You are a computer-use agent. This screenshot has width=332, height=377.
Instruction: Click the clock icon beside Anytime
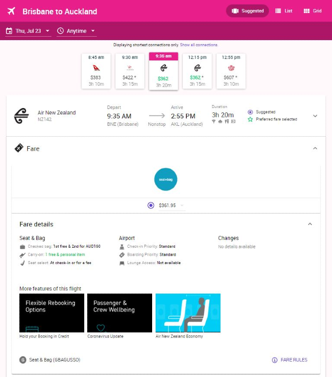[60, 31]
